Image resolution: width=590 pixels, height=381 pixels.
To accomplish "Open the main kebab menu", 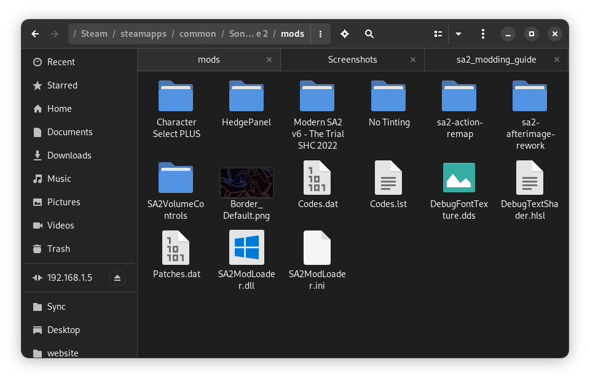I will coord(483,34).
